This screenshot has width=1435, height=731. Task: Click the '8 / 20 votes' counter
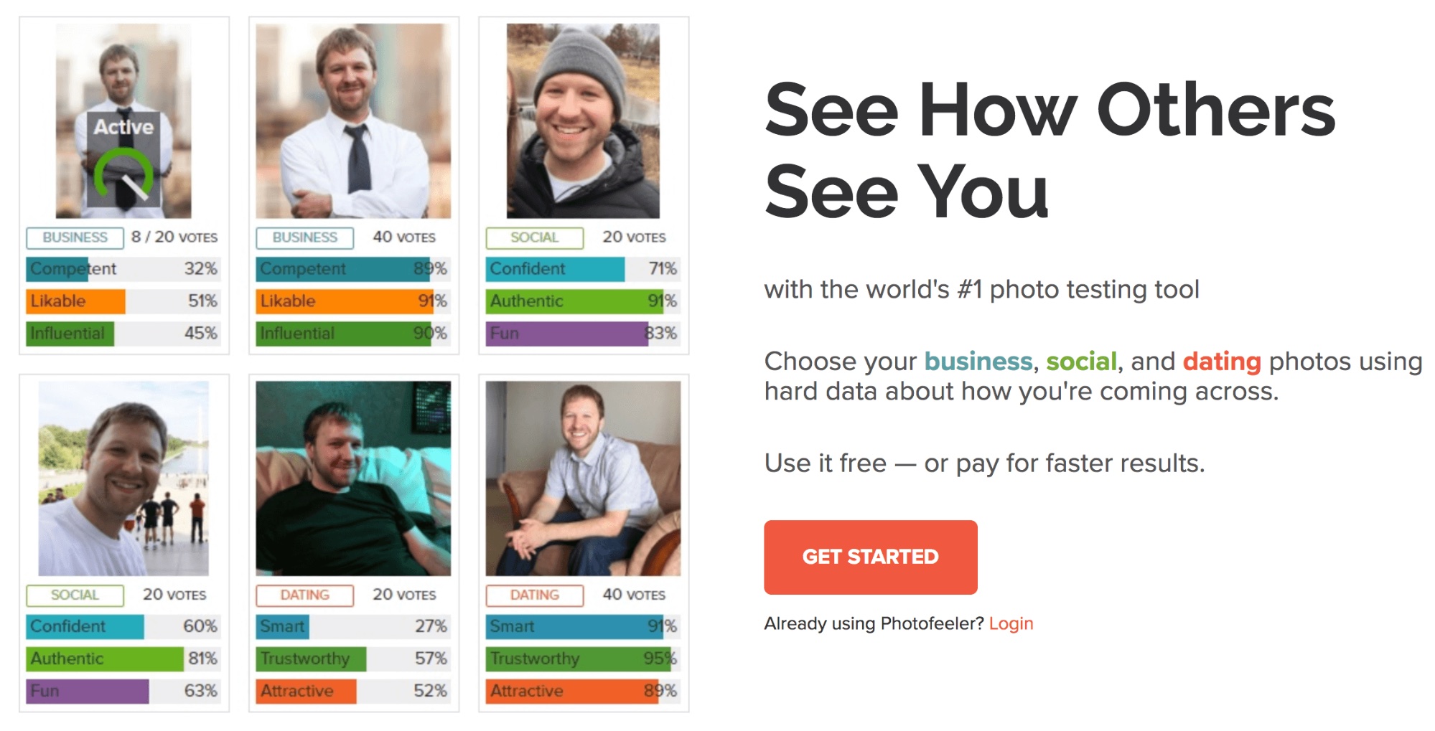[174, 237]
